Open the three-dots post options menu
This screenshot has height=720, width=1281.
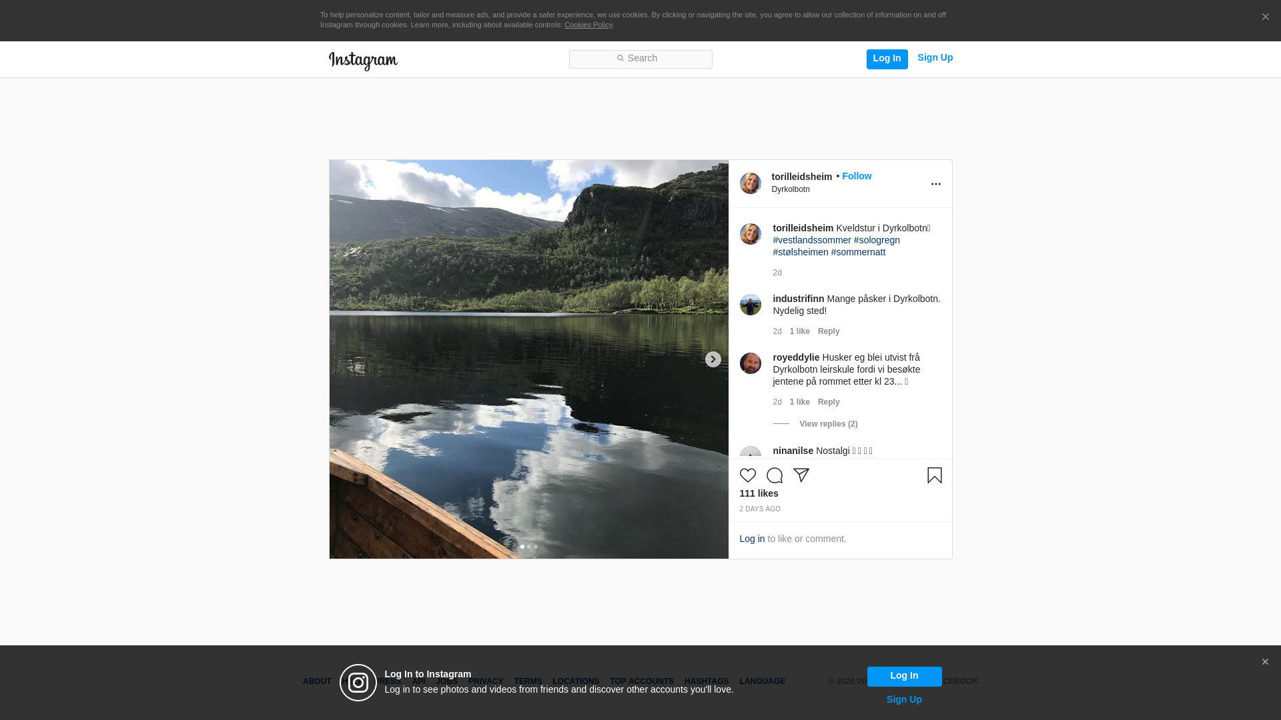(x=935, y=184)
